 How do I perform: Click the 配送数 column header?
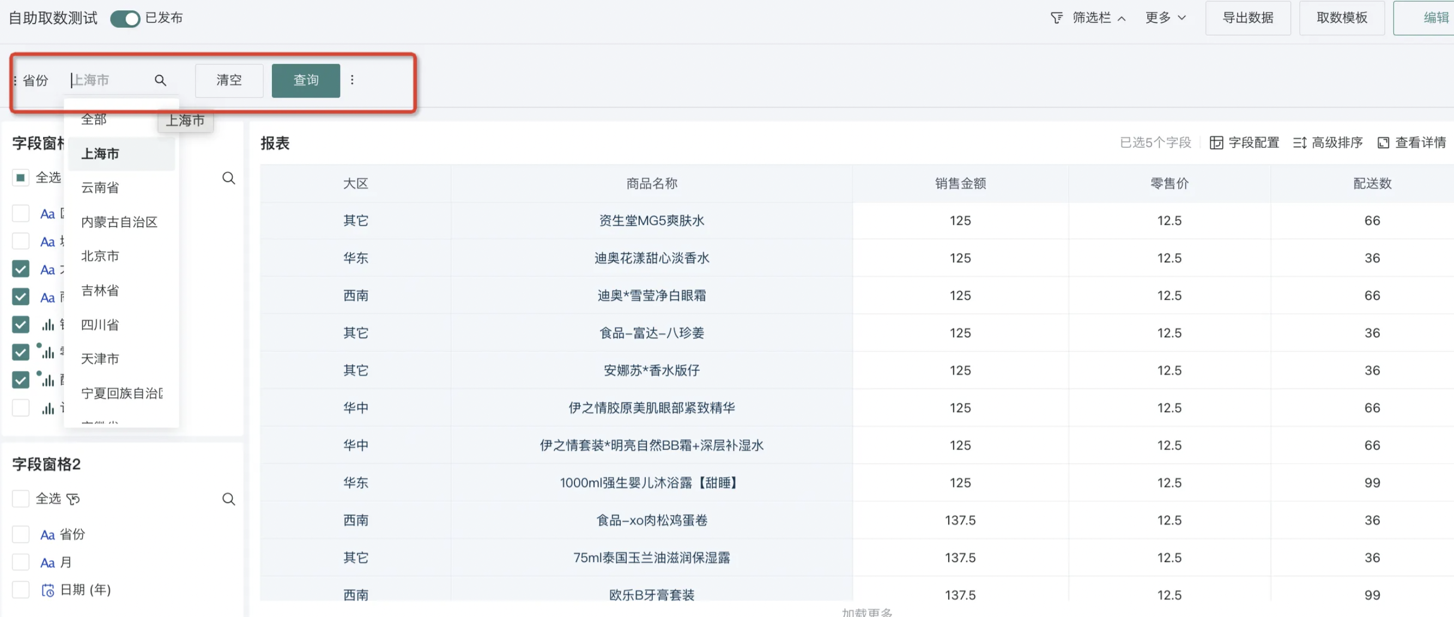tap(1372, 184)
